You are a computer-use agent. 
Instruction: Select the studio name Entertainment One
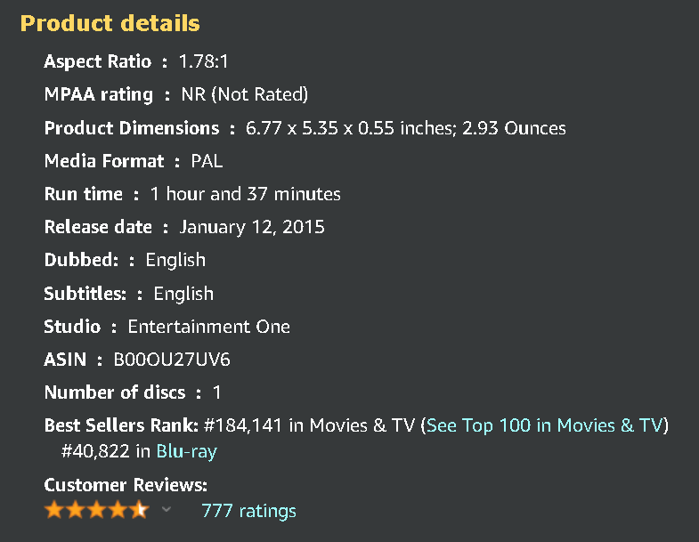pyautogui.click(x=208, y=327)
